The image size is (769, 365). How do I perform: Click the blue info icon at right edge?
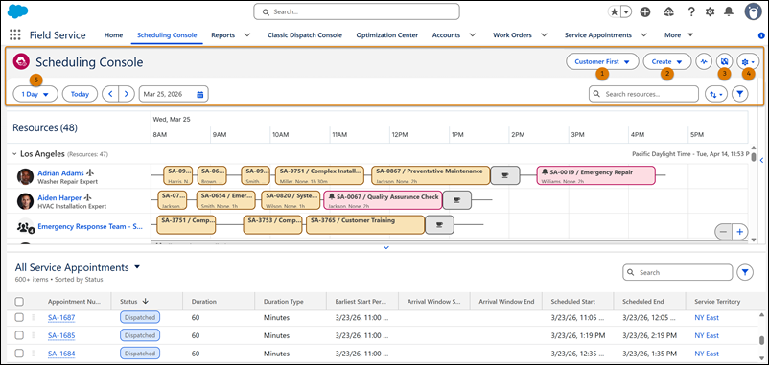pyautogui.click(x=761, y=35)
